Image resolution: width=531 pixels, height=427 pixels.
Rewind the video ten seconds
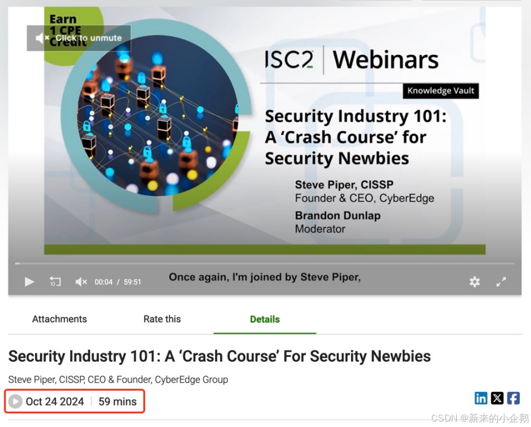[x=55, y=281]
